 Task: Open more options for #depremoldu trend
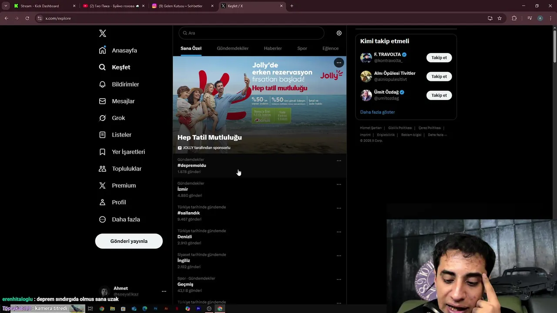pos(339,161)
